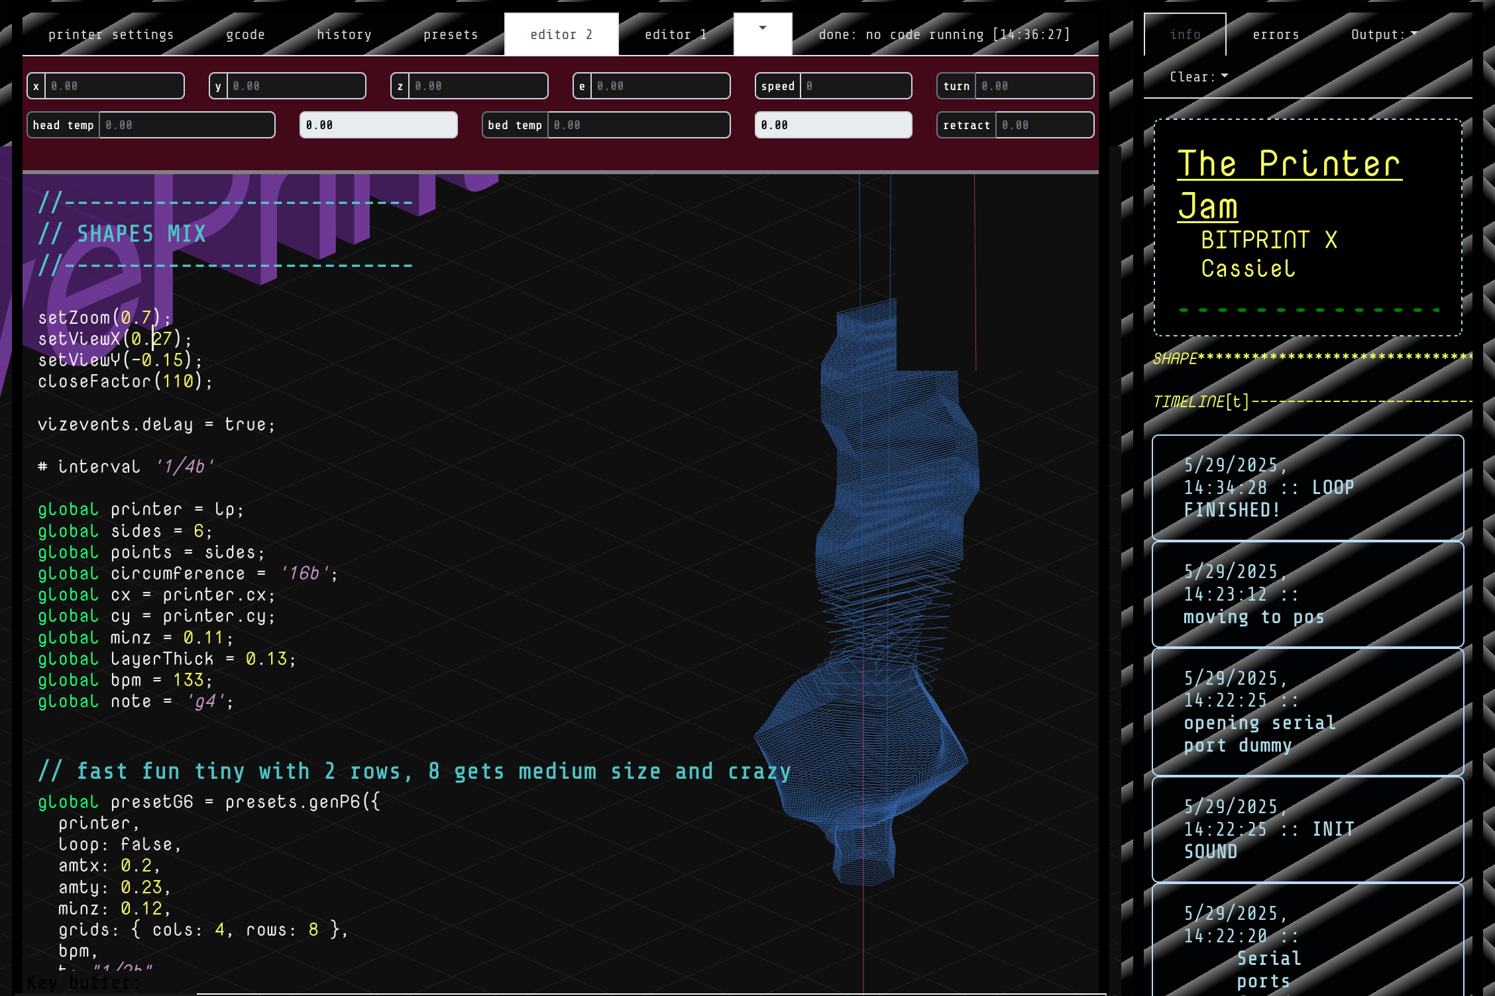
Task: Focus the retract input field
Action: click(x=1044, y=125)
